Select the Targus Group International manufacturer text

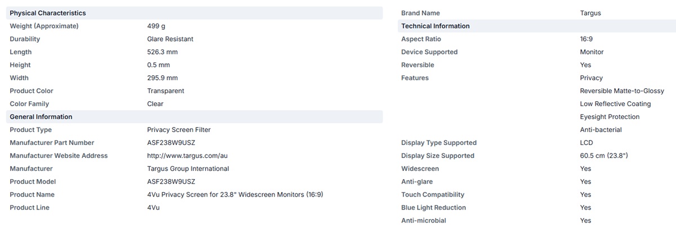tap(188, 169)
